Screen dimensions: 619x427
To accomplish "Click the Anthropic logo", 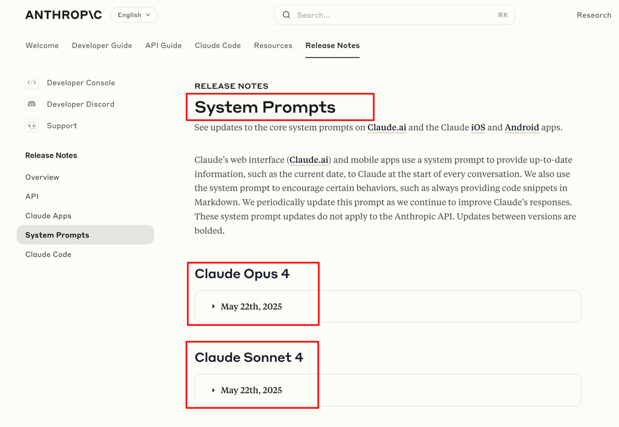I will pyautogui.click(x=64, y=15).
